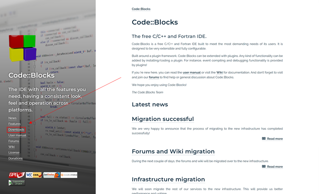
Task: Read more about Migration successful
Action: click(x=275, y=139)
